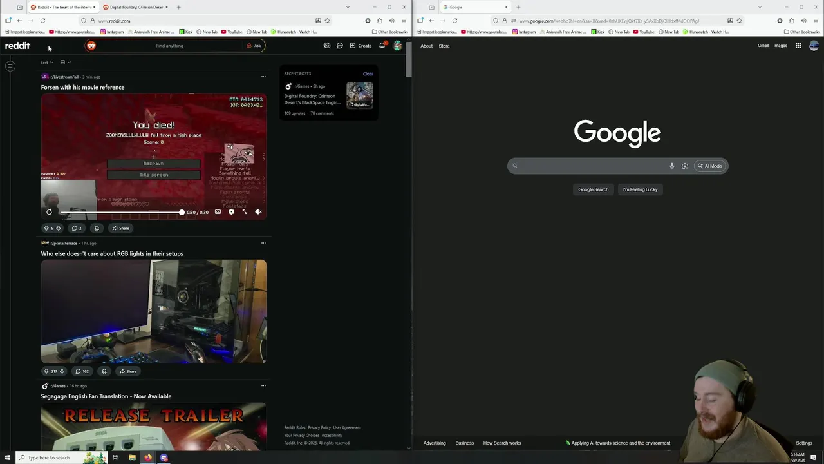Open Kick bookmark in Reddit window

click(x=185, y=32)
